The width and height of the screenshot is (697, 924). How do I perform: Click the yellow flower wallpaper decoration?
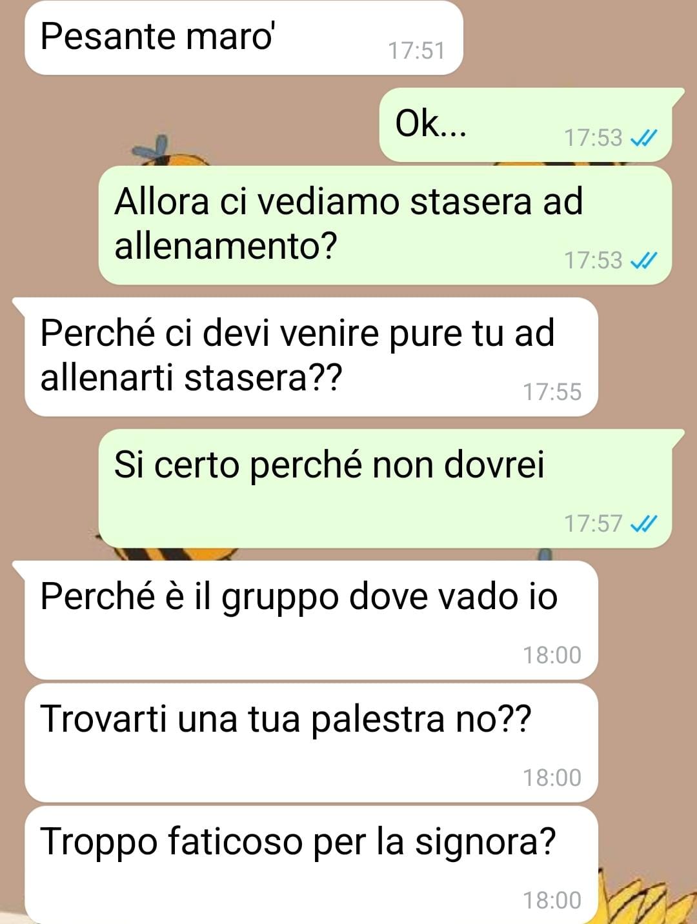pyautogui.click(x=636, y=897)
